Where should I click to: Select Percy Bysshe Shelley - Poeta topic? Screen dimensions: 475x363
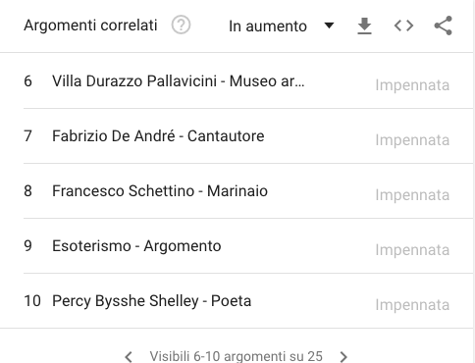click(x=152, y=301)
